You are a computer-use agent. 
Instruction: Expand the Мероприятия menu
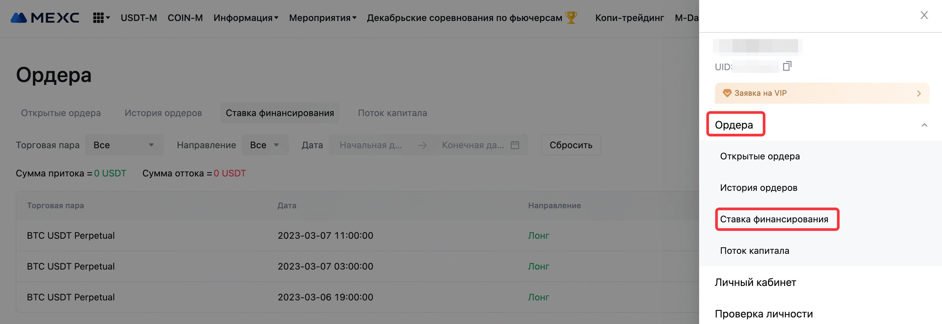click(x=322, y=17)
